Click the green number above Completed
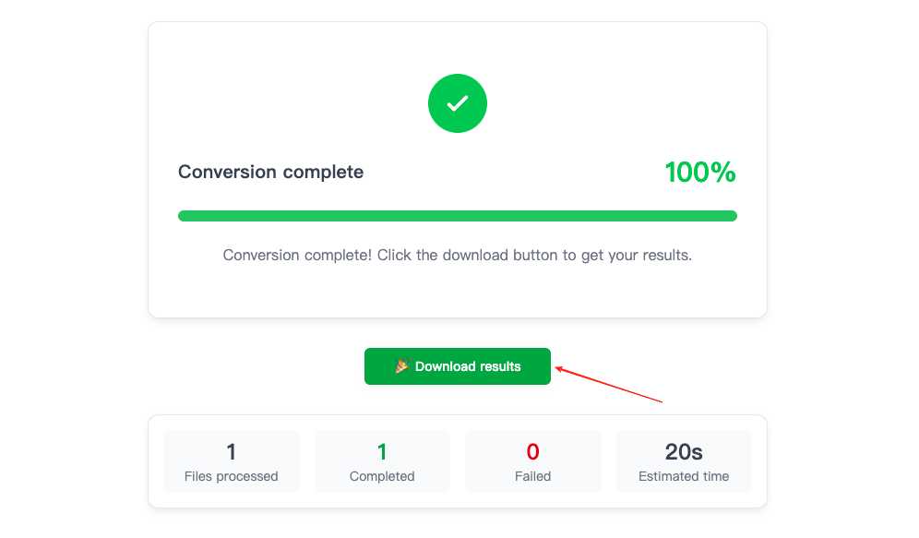The height and width of the screenshot is (538, 919). tap(382, 451)
